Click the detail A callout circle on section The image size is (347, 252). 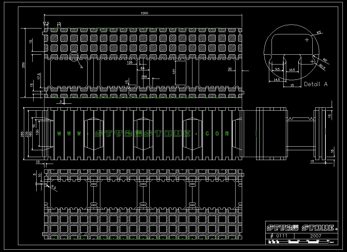pyautogui.click(x=74, y=57)
